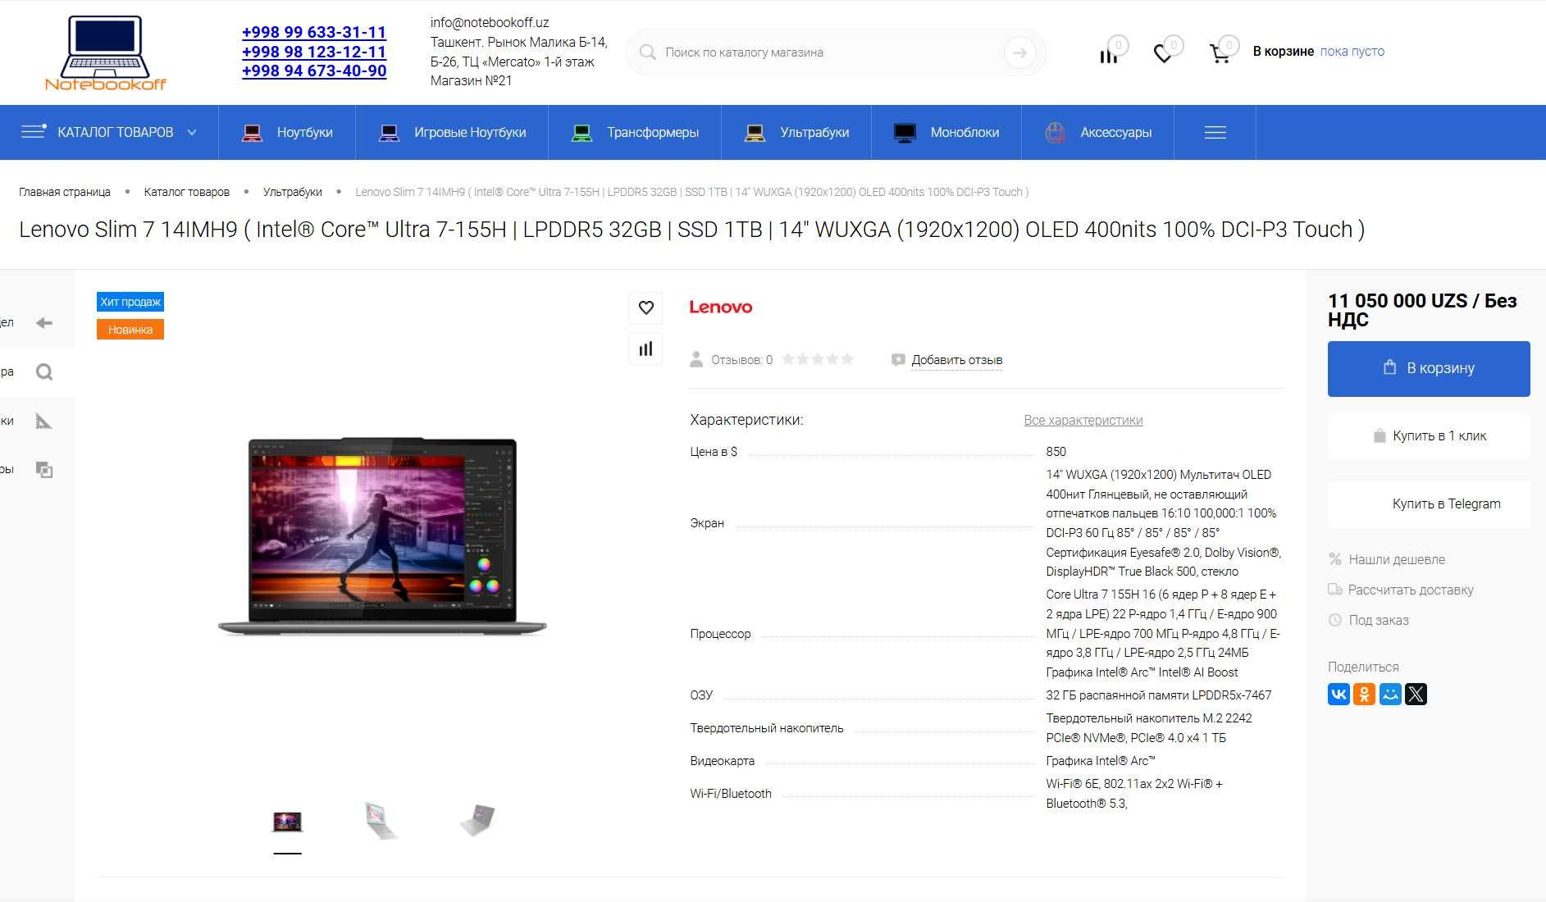1546x902 pixels.
Task: Click the back arrow icon in left sidebar
Action: [44, 323]
